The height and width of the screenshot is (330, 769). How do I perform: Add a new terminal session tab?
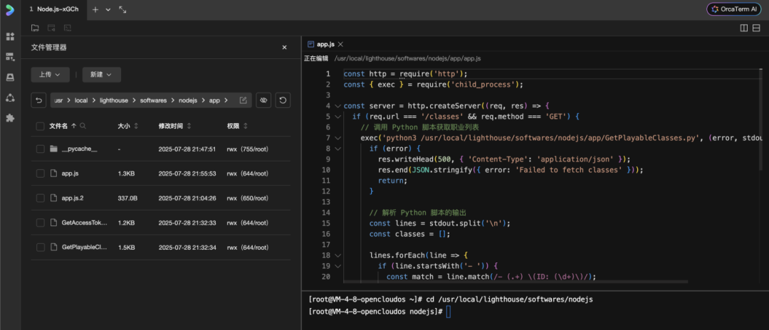click(x=95, y=9)
